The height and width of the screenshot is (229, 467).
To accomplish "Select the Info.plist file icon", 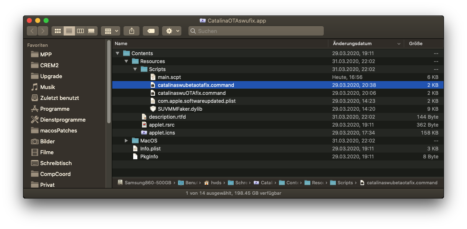I will pos(135,148).
